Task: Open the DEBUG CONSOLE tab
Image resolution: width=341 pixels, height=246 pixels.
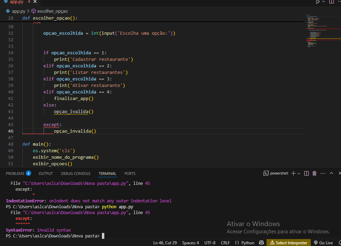Action: click(x=76, y=174)
